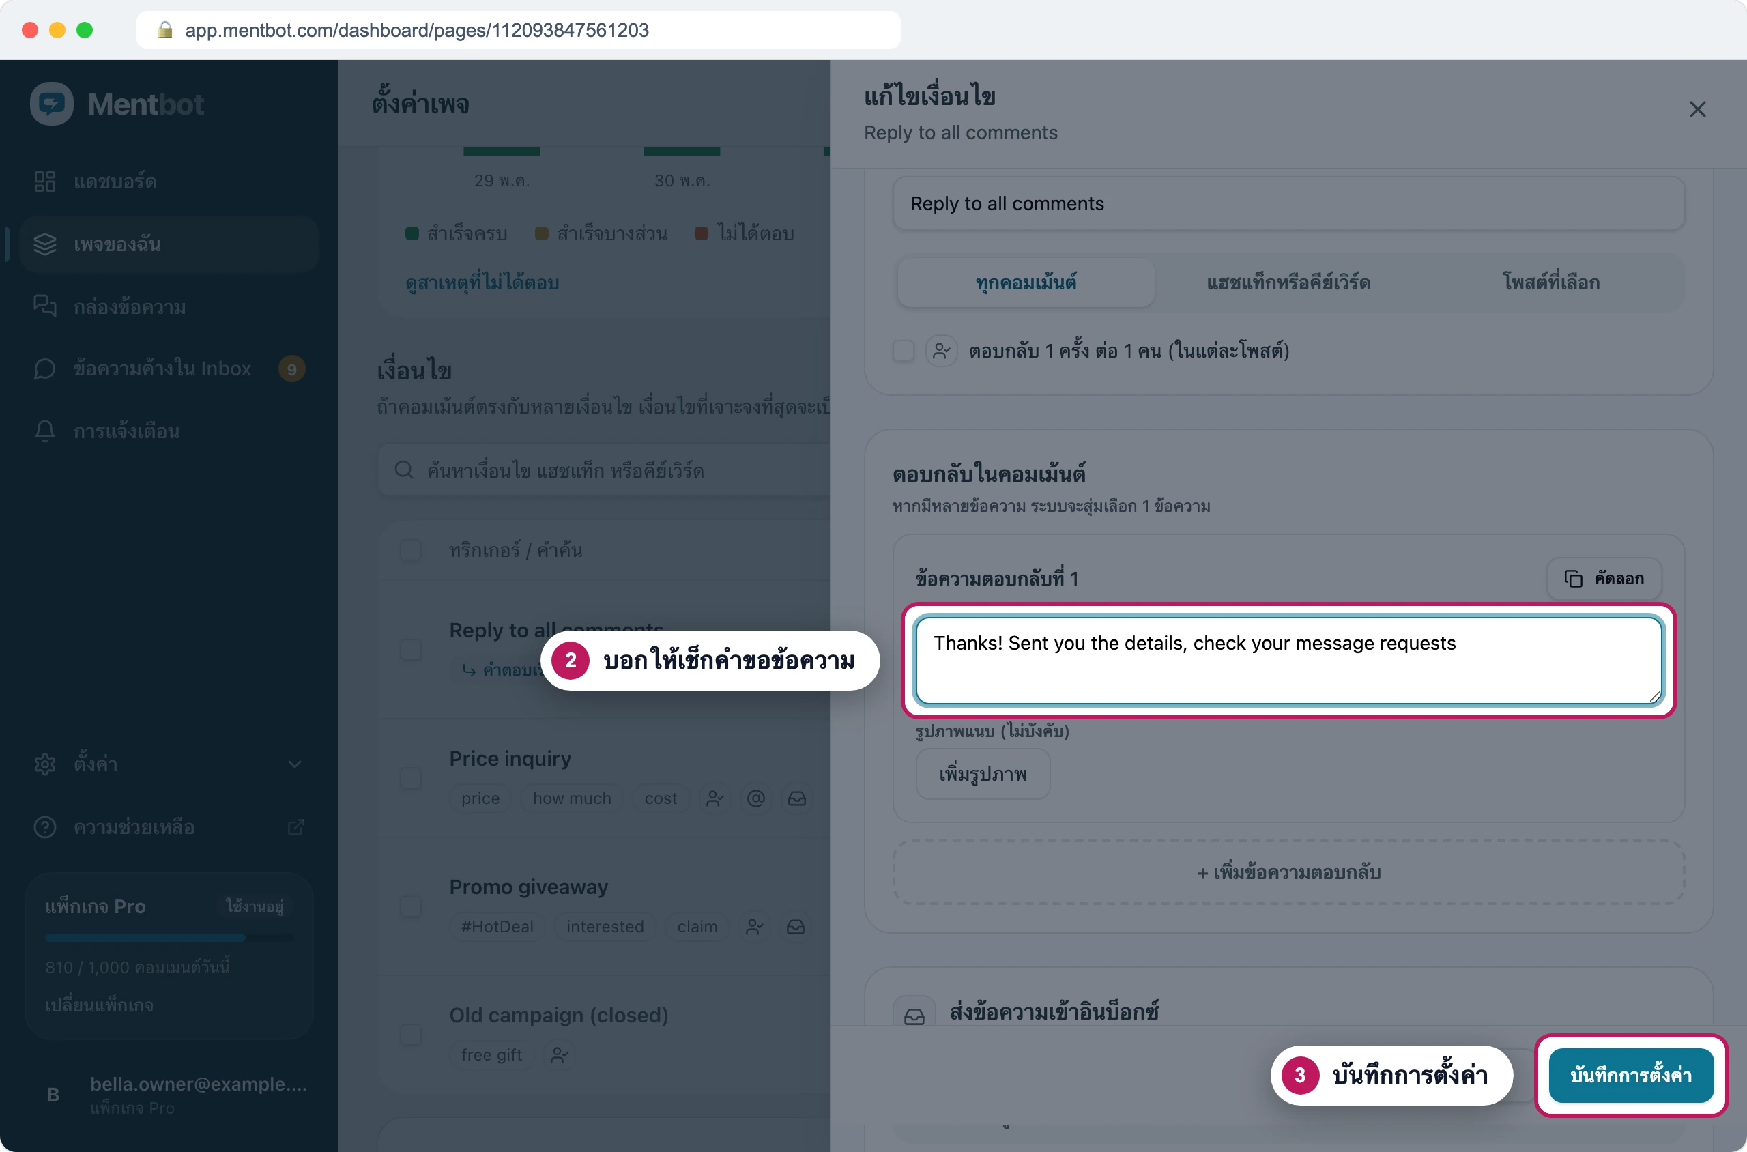The height and width of the screenshot is (1152, 1747).
Task: Switch to แฮชแท็กหรือคีย์เวิร์ด tab
Action: coord(1288,283)
